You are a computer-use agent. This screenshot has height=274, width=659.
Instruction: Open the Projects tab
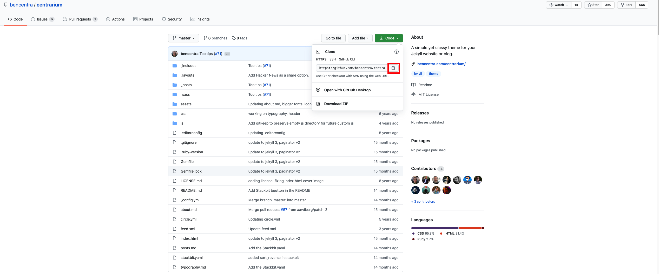[x=143, y=19]
